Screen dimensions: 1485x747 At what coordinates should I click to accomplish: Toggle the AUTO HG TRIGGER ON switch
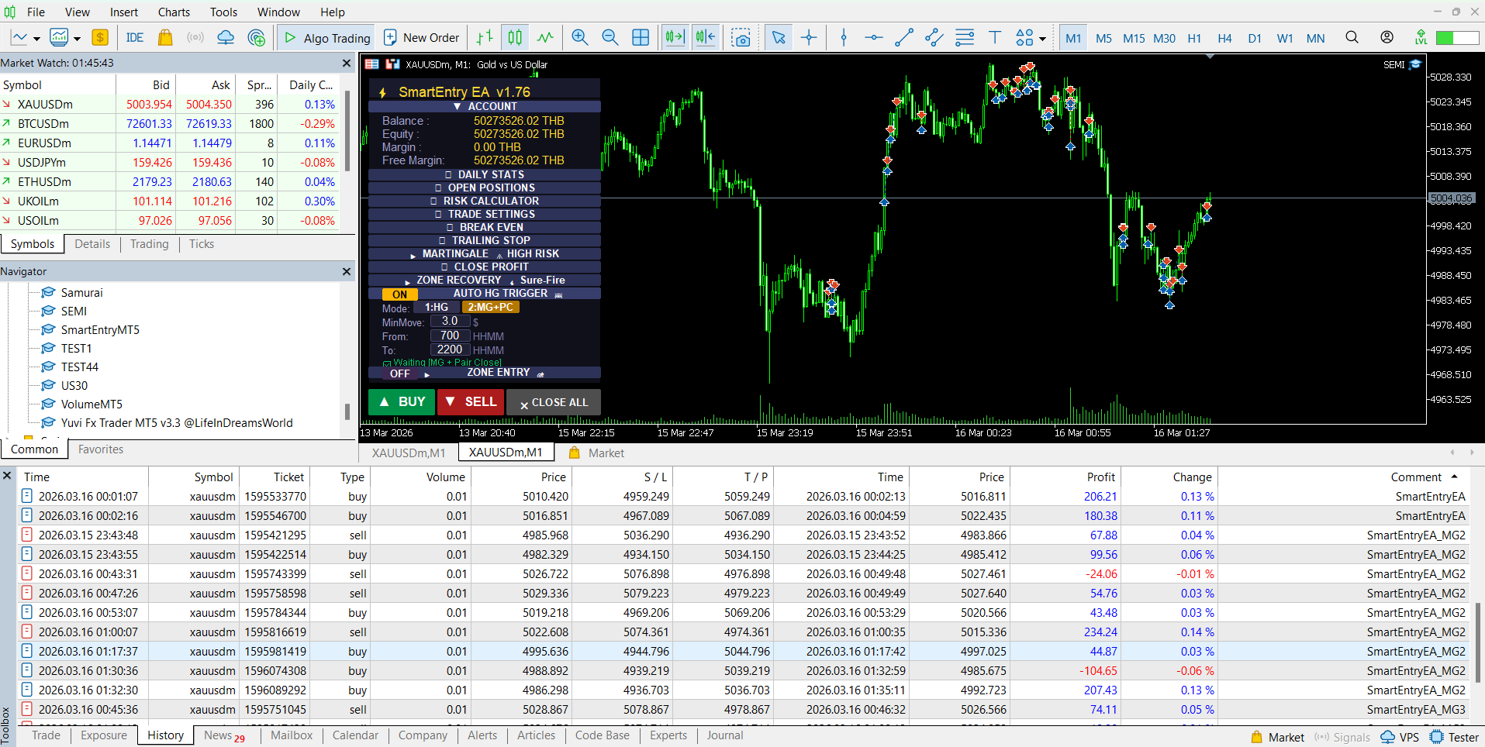399,294
